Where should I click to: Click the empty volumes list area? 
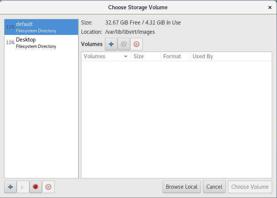tap(177, 119)
